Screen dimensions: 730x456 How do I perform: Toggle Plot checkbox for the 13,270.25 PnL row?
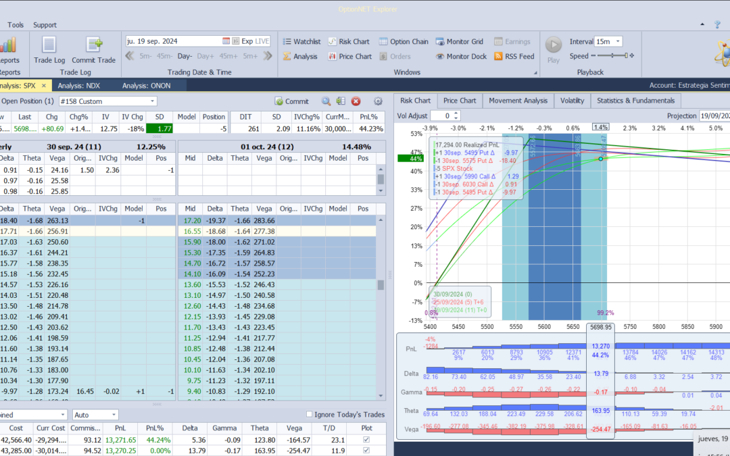[x=366, y=451]
